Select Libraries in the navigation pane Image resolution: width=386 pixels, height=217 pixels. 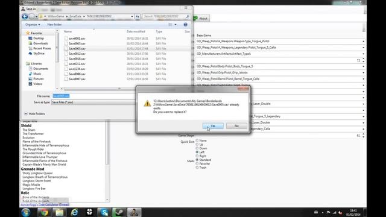(36, 63)
